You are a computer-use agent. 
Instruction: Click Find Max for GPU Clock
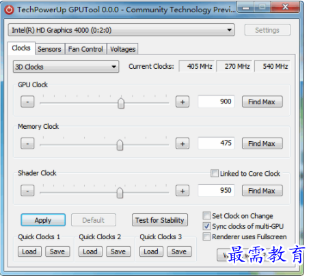262,102
